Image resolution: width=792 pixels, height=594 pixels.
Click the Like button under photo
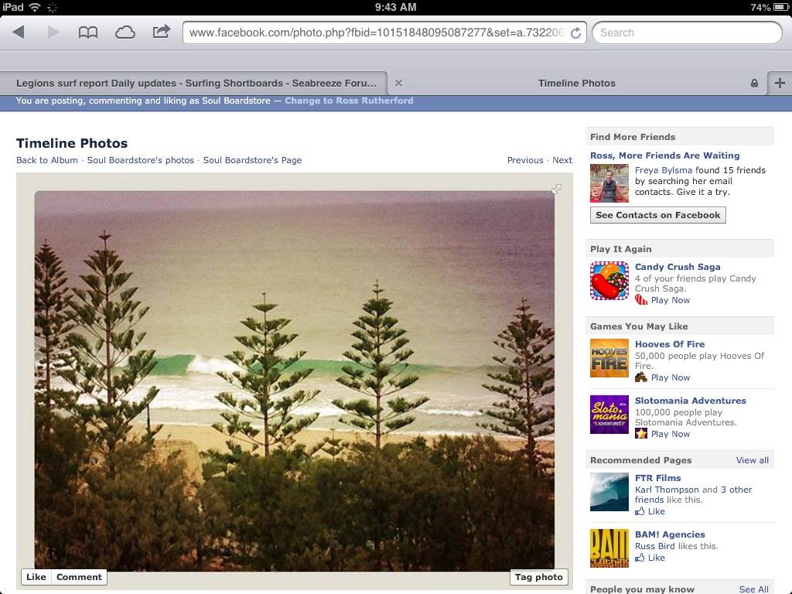point(36,577)
